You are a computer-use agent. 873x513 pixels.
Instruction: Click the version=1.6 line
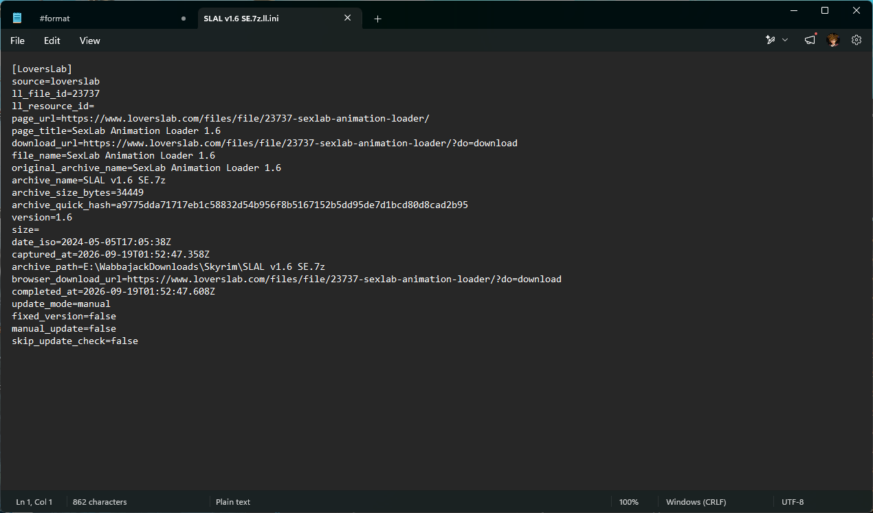(42, 217)
